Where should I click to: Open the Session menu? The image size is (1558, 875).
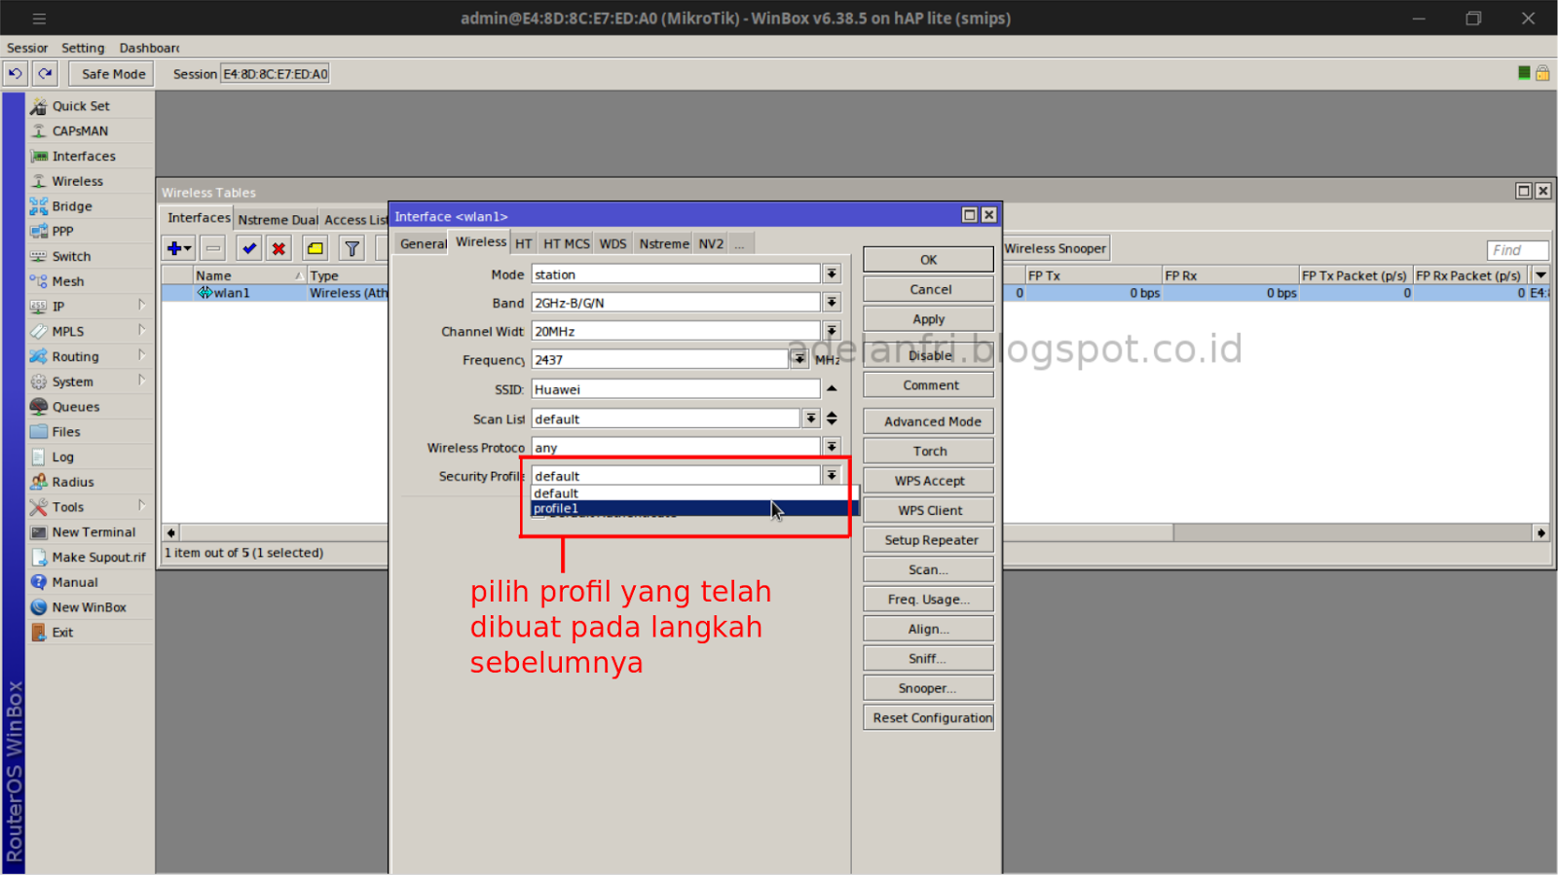[27, 48]
